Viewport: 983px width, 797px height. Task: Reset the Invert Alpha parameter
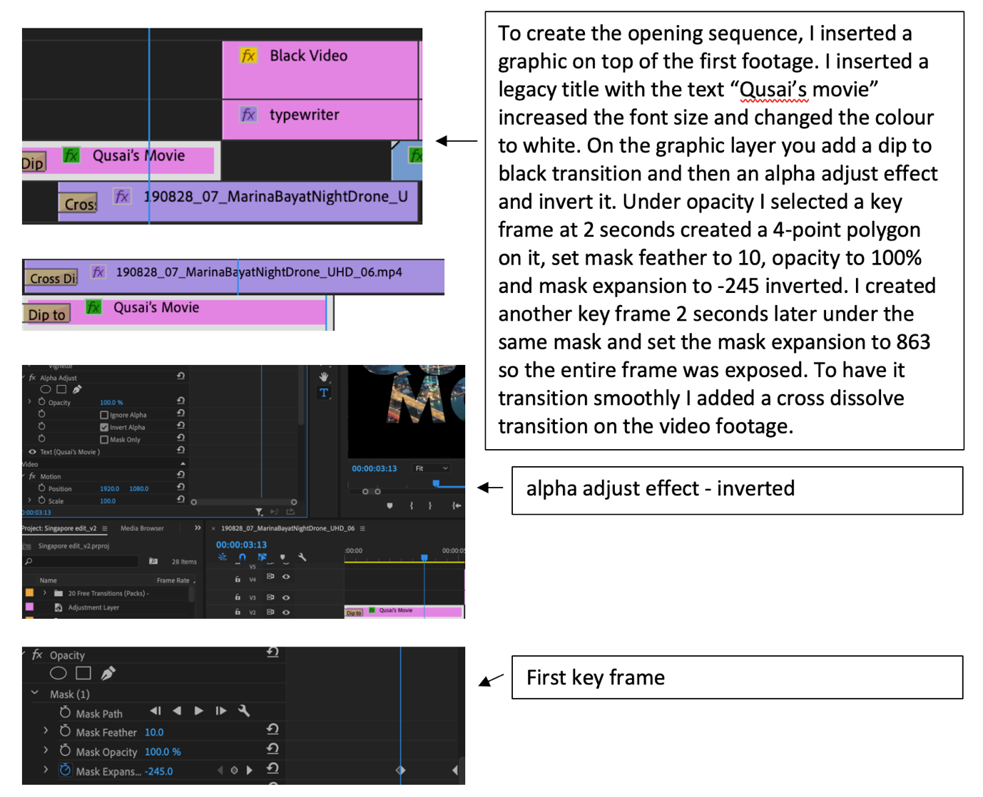click(x=180, y=426)
